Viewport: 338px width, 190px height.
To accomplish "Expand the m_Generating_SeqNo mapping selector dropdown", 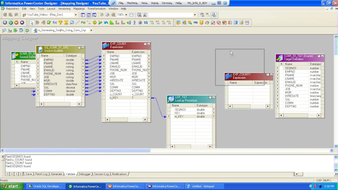I will click(x=91, y=30).
